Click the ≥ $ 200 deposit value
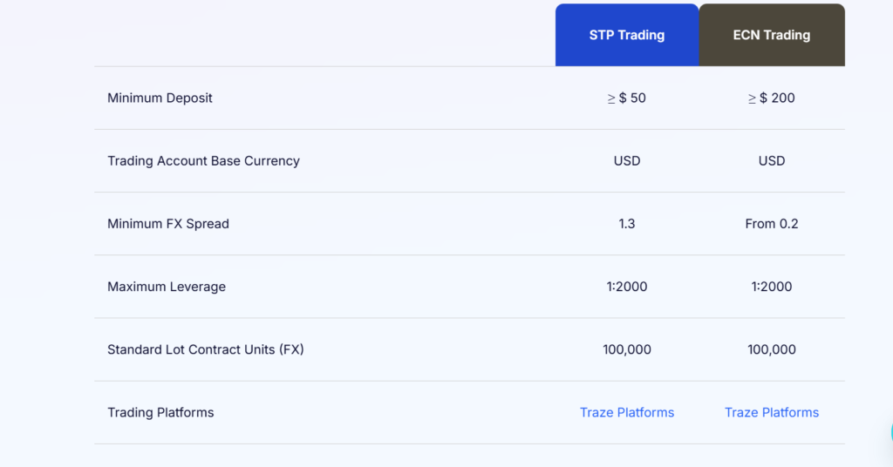Screen dimensions: 893x467 772,98
